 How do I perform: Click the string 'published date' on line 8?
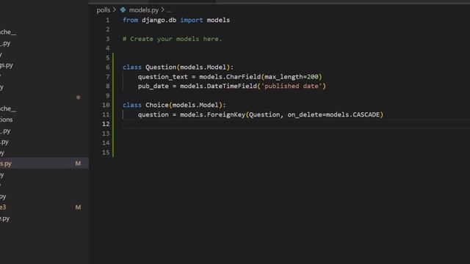click(x=292, y=87)
